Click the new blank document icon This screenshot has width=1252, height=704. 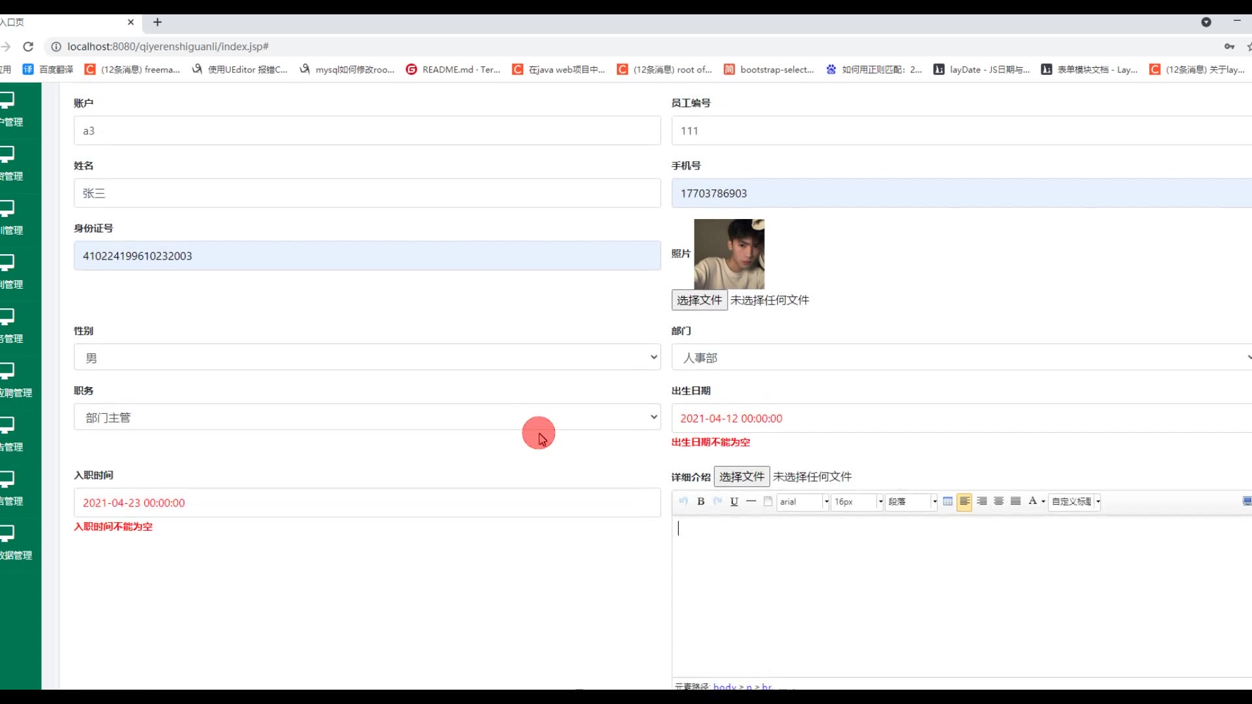[768, 501]
